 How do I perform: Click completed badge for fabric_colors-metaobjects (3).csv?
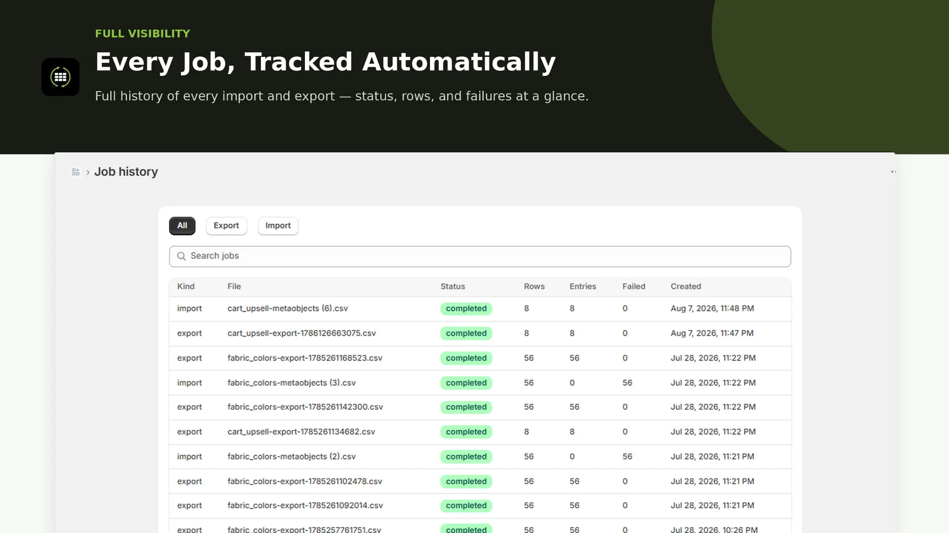coord(466,383)
